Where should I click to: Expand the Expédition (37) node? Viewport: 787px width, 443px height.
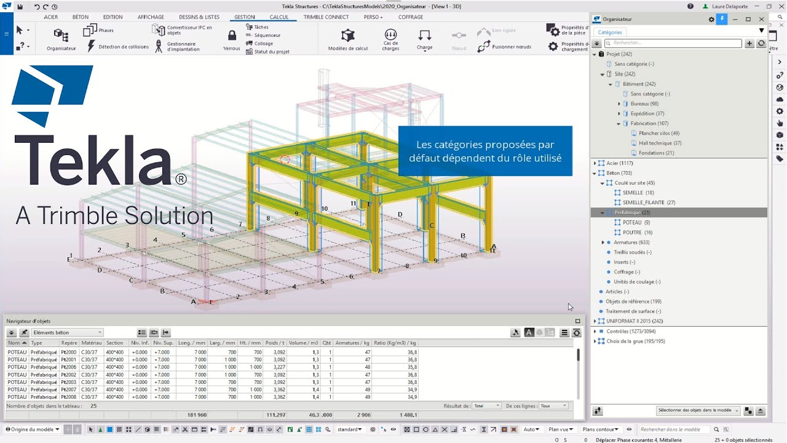pos(619,113)
